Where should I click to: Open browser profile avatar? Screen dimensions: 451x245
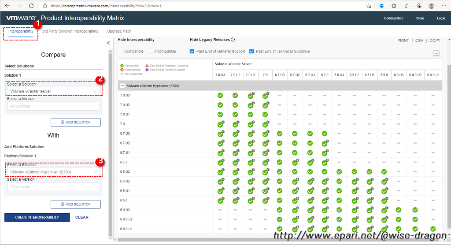431,6
